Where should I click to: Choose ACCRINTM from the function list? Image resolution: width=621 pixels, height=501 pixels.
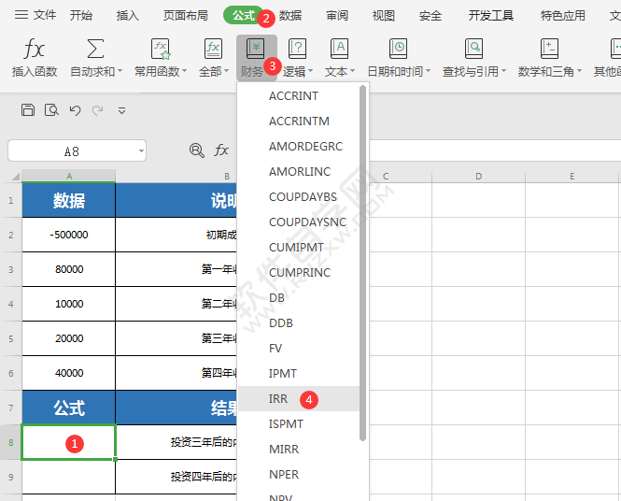click(299, 121)
